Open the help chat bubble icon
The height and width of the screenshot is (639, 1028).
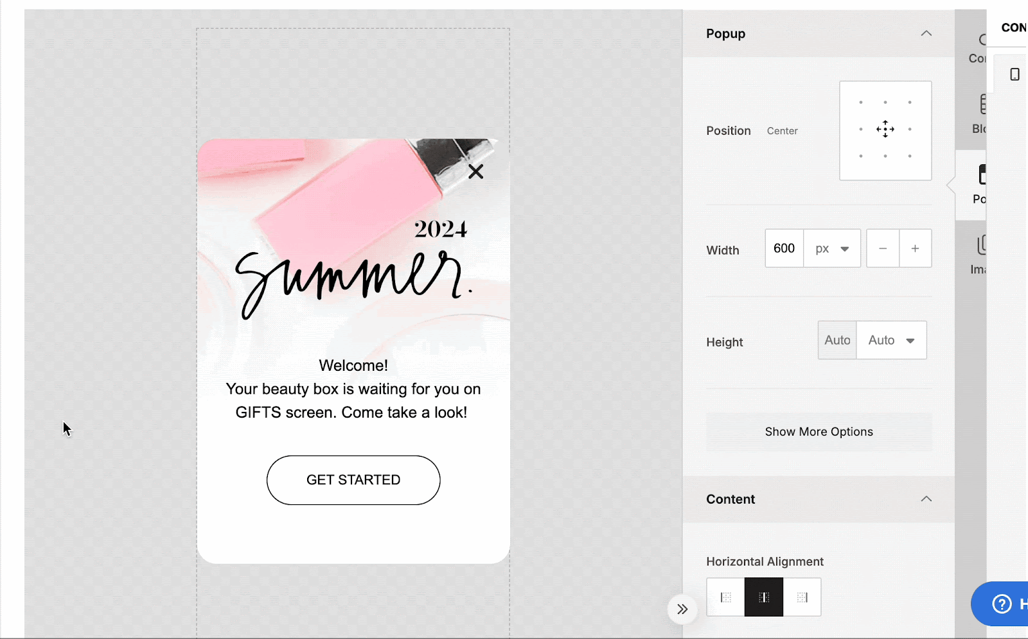[x=1002, y=604]
